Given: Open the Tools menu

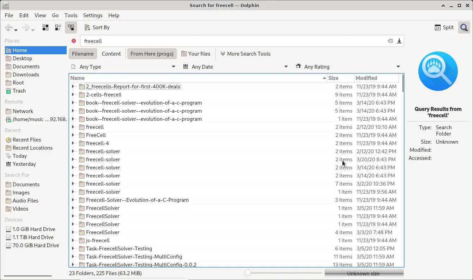Looking at the screenshot, I should 71,15.
